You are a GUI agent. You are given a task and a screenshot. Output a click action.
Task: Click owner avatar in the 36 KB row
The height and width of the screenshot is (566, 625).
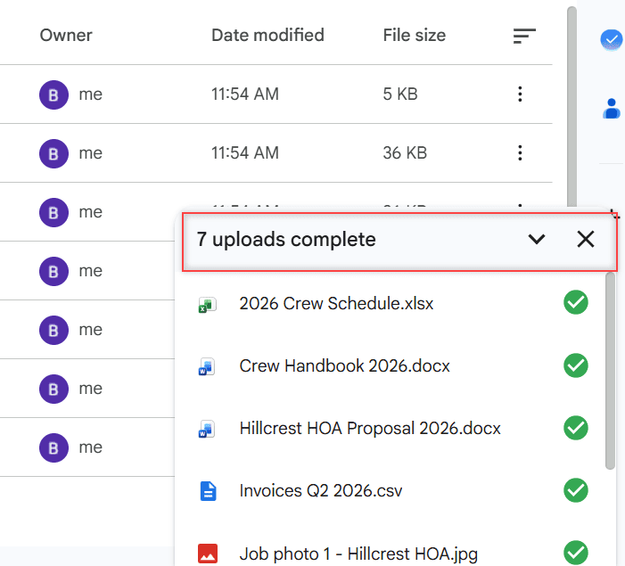(53, 153)
